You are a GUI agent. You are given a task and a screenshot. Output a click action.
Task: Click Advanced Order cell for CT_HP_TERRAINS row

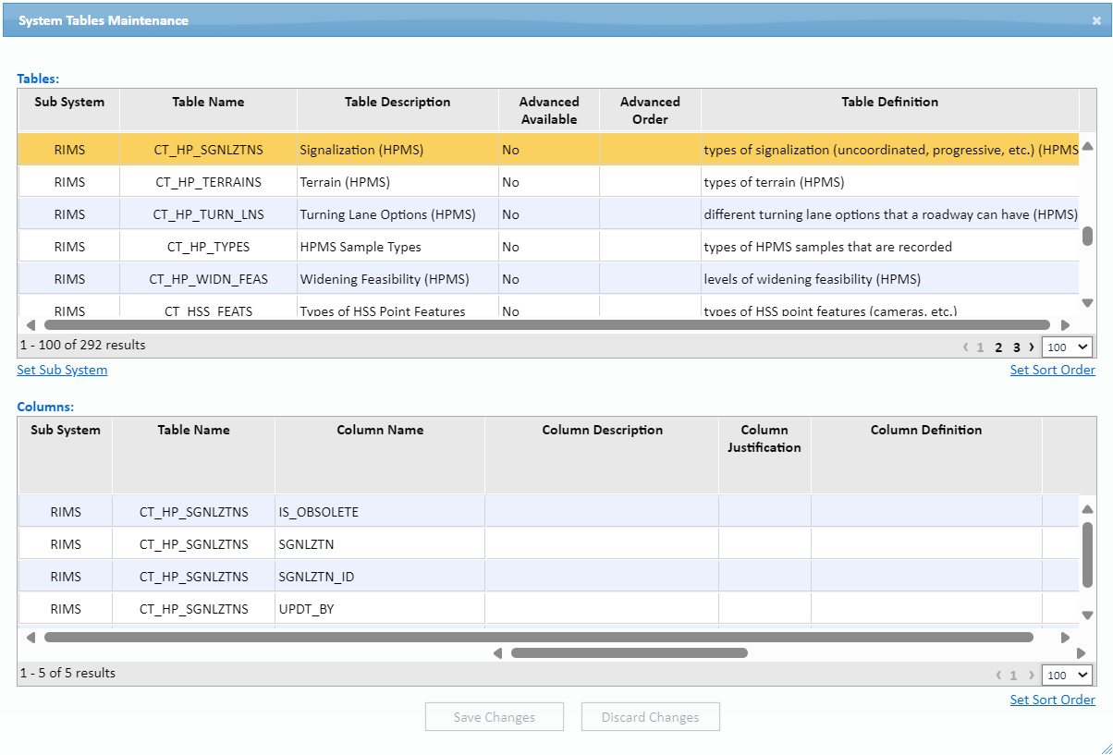click(x=650, y=182)
